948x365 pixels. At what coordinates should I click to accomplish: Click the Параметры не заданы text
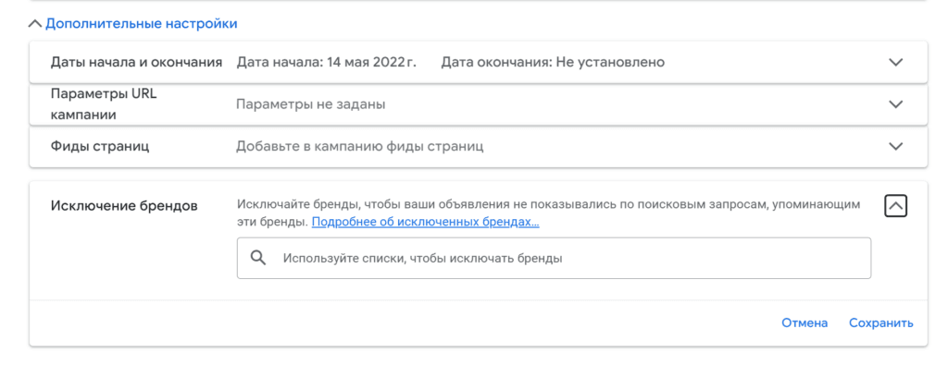311,104
